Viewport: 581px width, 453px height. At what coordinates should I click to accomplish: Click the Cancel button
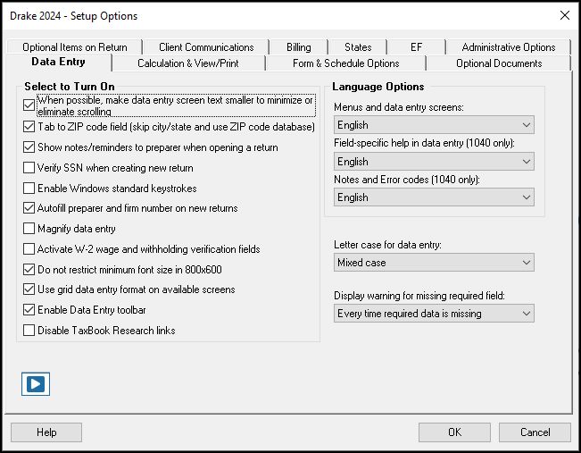tap(535, 432)
